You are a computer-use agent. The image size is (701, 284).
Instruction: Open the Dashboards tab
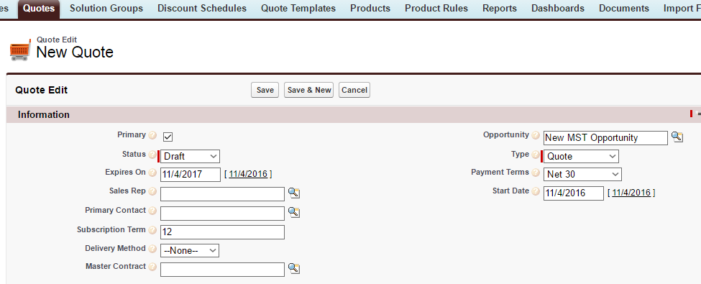(x=557, y=9)
